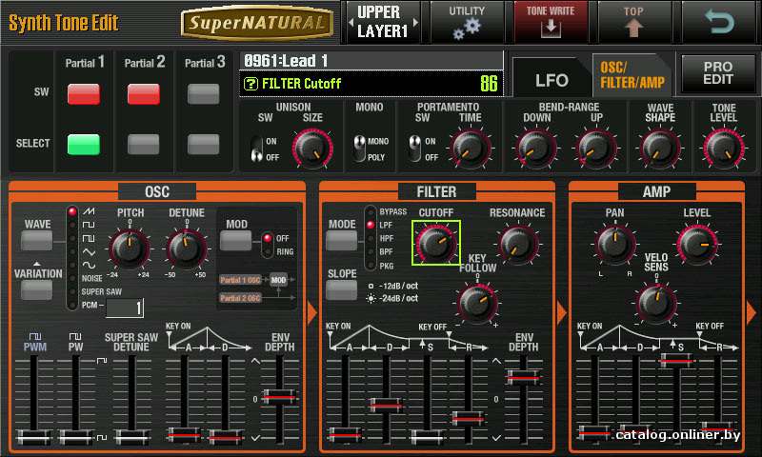The height and width of the screenshot is (457, 762).
Task: Click the Amp Level knob
Action: [696, 245]
